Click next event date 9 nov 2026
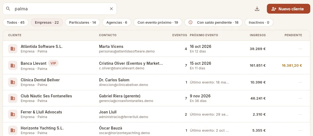The height and width of the screenshot is (136, 313). point(200,96)
